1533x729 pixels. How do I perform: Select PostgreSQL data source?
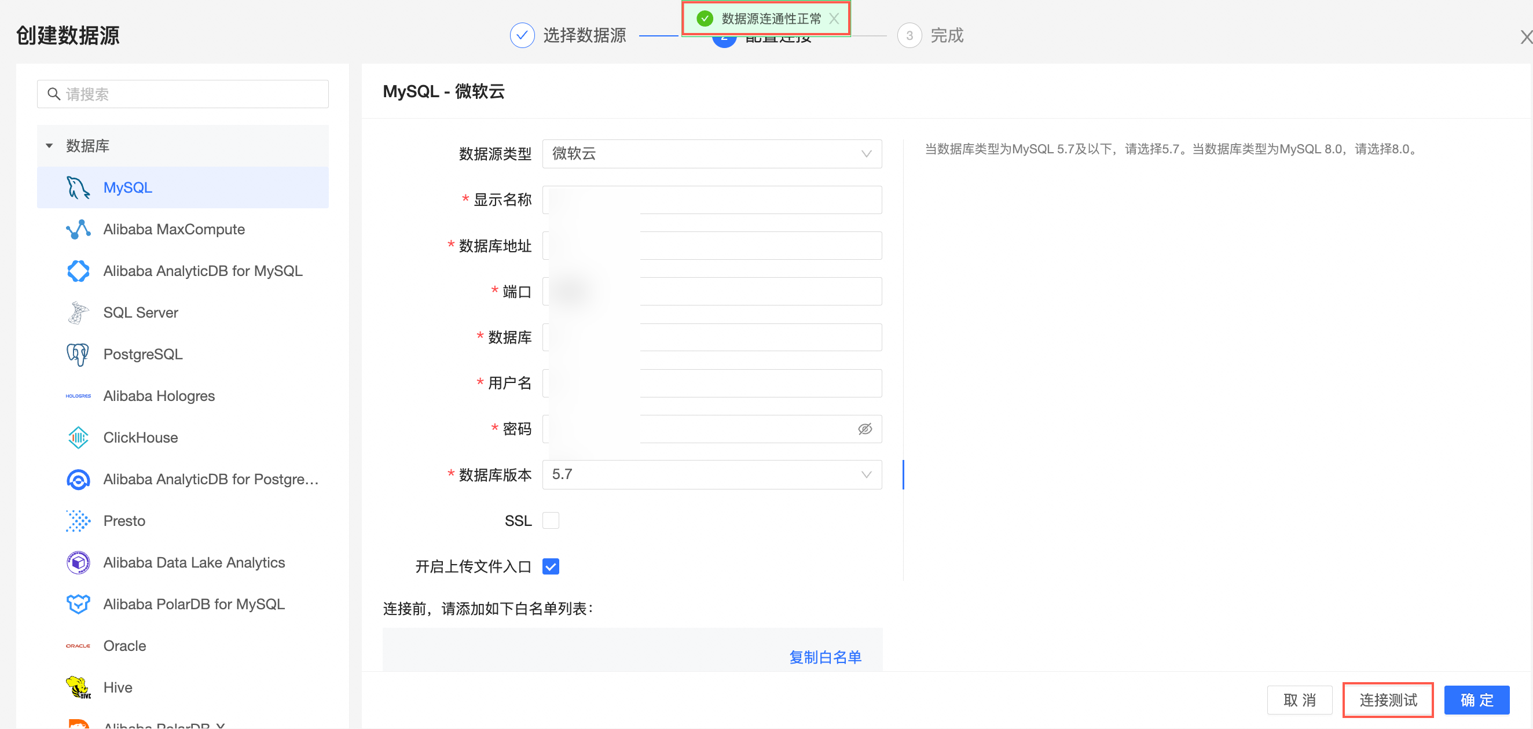tap(182, 355)
